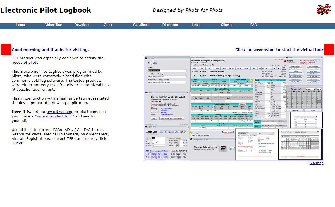
Task: Open Links in the navigation bar
Action: pyautogui.click(x=196, y=25)
